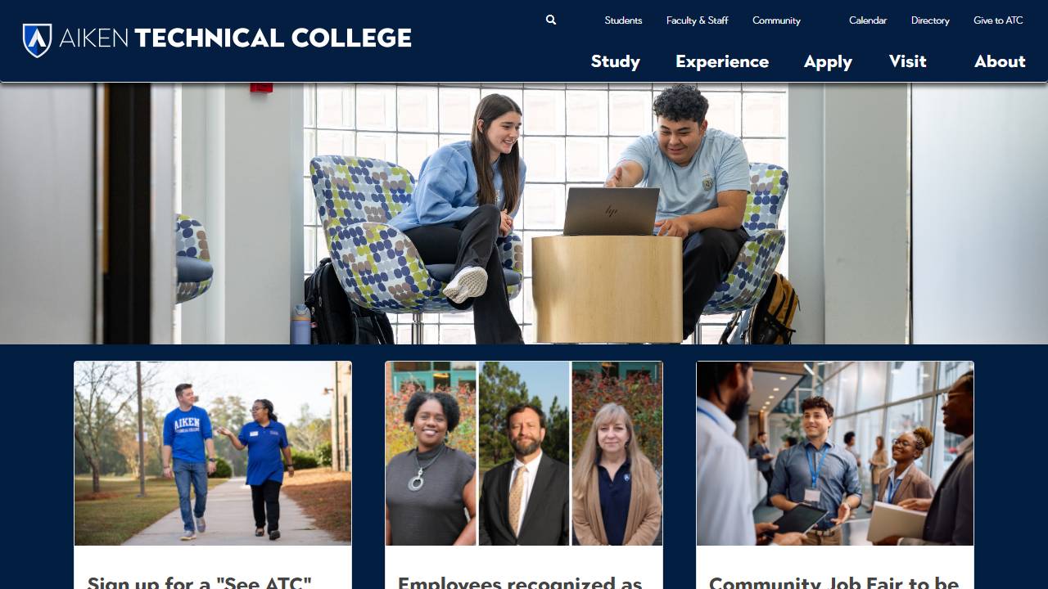This screenshot has height=589, width=1048.
Task: Select the Give to ATC link
Action: coord(998,20)
